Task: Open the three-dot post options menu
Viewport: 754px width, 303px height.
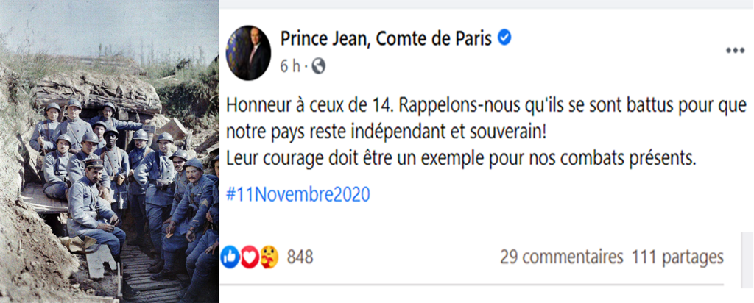Action: coord(735,51)
